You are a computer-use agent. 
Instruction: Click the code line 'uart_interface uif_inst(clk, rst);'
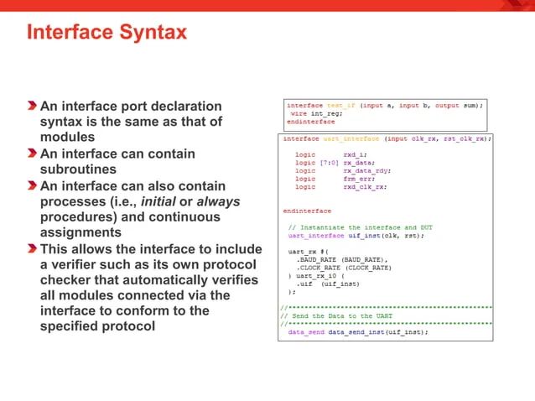point(356,236)
